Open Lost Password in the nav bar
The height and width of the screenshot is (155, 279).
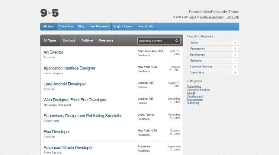pos(99,27)
